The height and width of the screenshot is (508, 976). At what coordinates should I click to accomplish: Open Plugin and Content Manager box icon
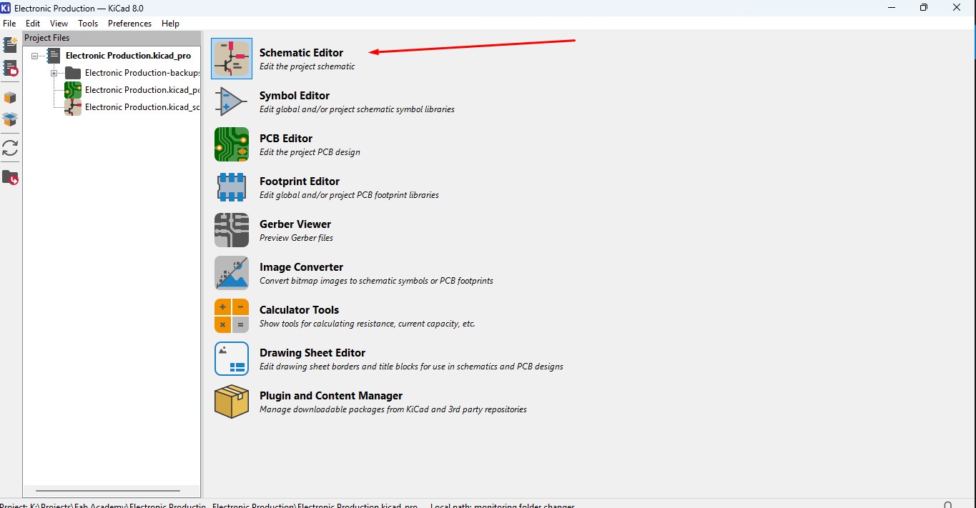coord(232,402)
